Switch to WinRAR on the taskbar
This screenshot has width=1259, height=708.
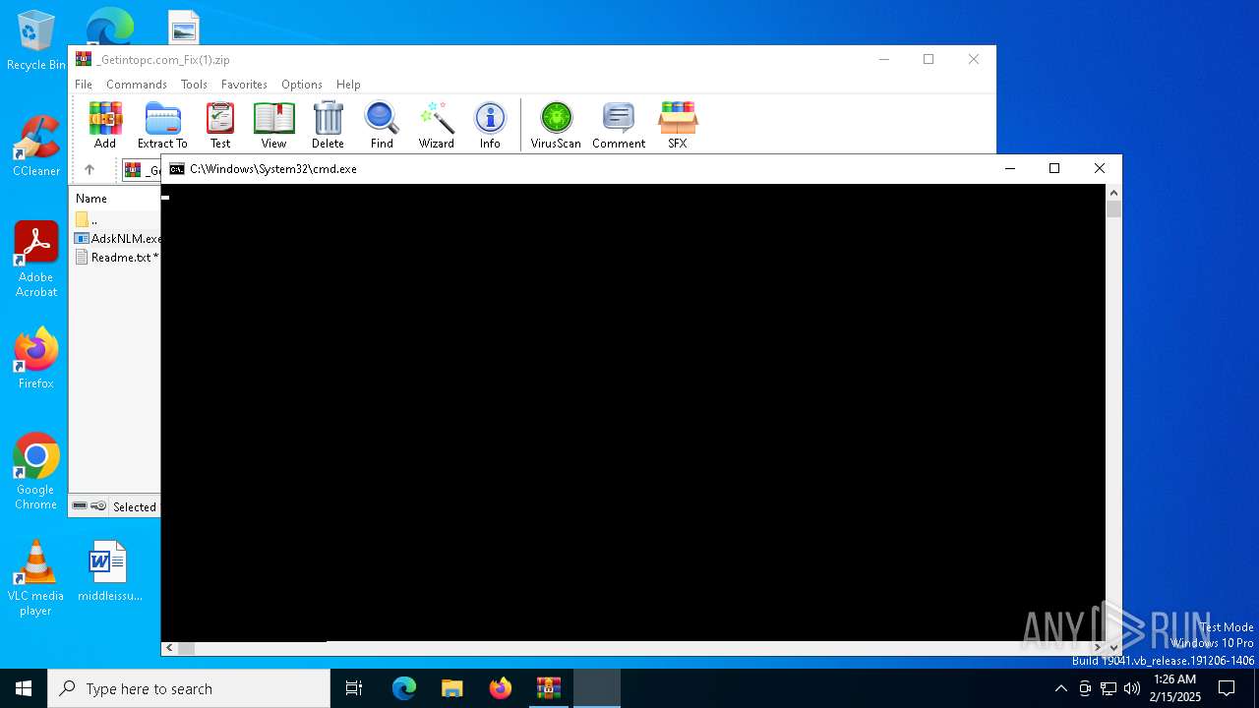point(549,688)
